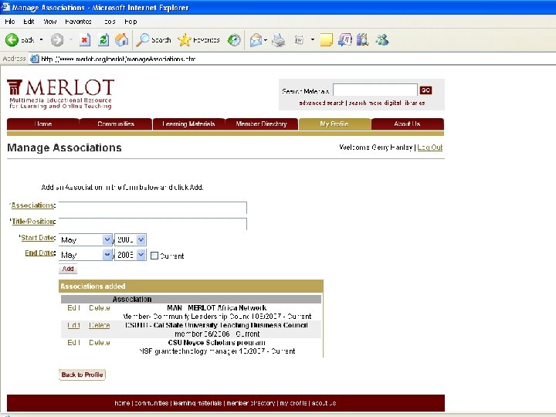Click the Log Out link

pos(430,147)
